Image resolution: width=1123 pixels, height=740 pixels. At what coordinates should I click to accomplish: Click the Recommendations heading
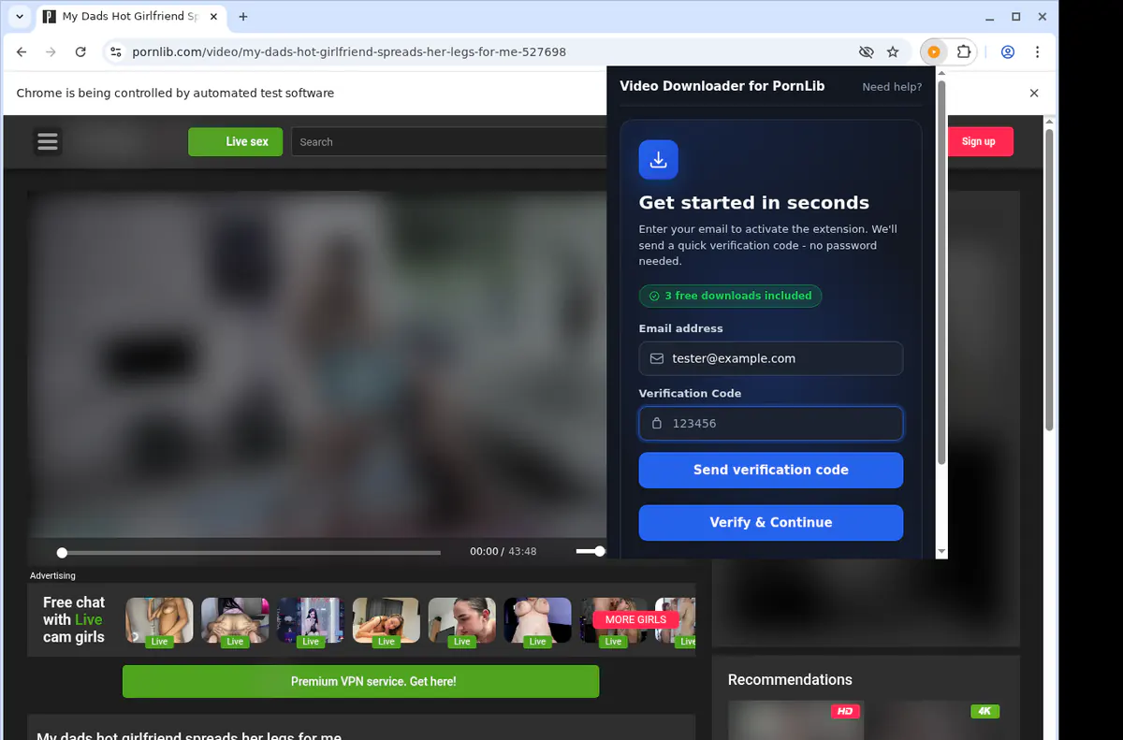[790, 680]
